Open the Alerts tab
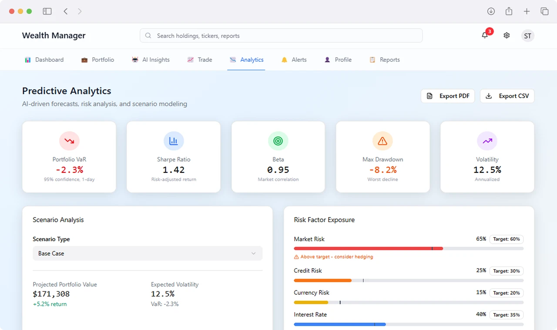 click(294, 59)
